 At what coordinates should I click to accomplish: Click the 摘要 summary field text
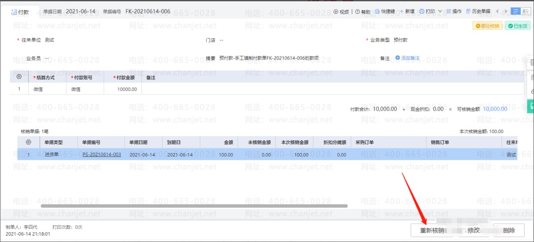tap(269, 58)
